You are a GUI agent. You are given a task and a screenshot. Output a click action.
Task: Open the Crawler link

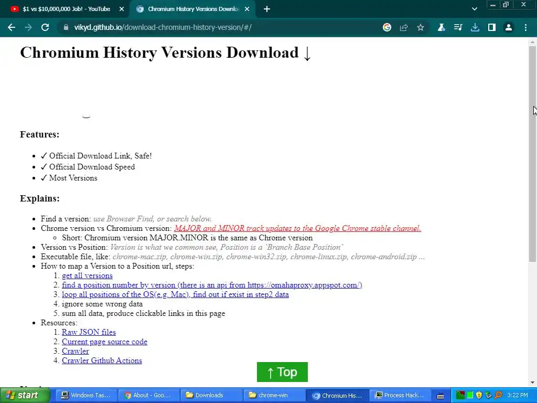pyautogui.click(x=76, y=351)
